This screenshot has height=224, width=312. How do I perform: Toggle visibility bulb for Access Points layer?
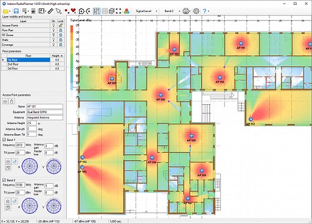(53, 25)
